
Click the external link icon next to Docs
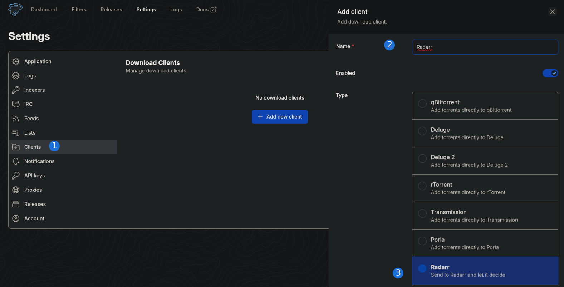coord(214,10)
